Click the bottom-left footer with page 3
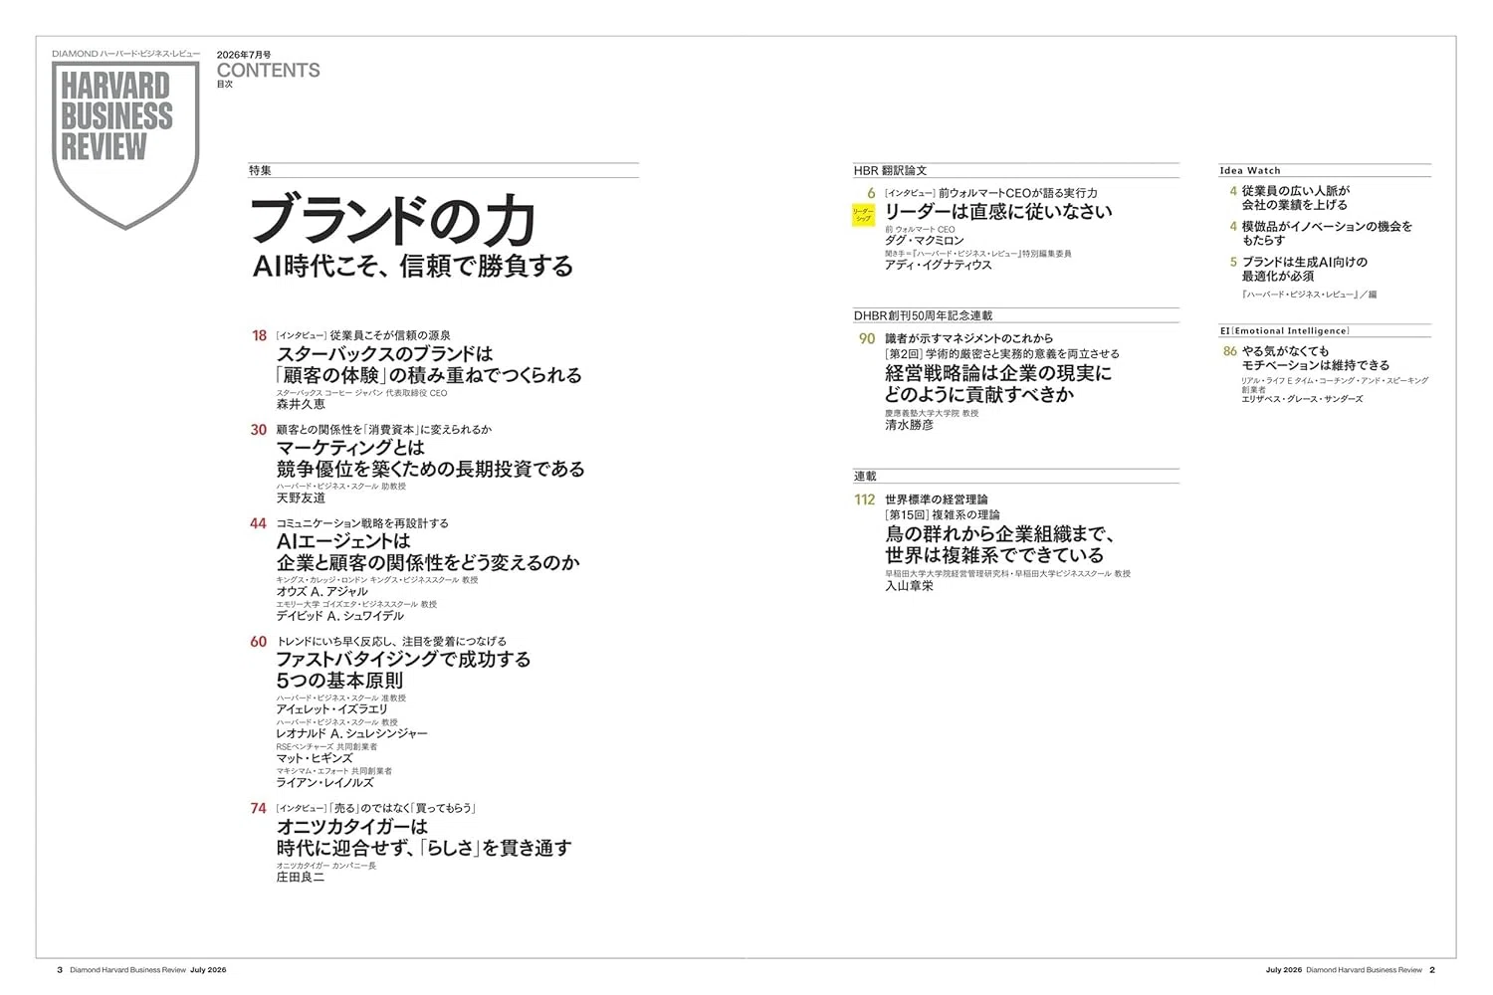Viewport: 1493px width, 995px height. 142,970
